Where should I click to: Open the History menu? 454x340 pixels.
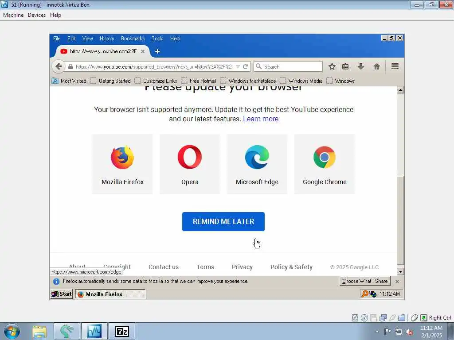click(x=107, y=39)
